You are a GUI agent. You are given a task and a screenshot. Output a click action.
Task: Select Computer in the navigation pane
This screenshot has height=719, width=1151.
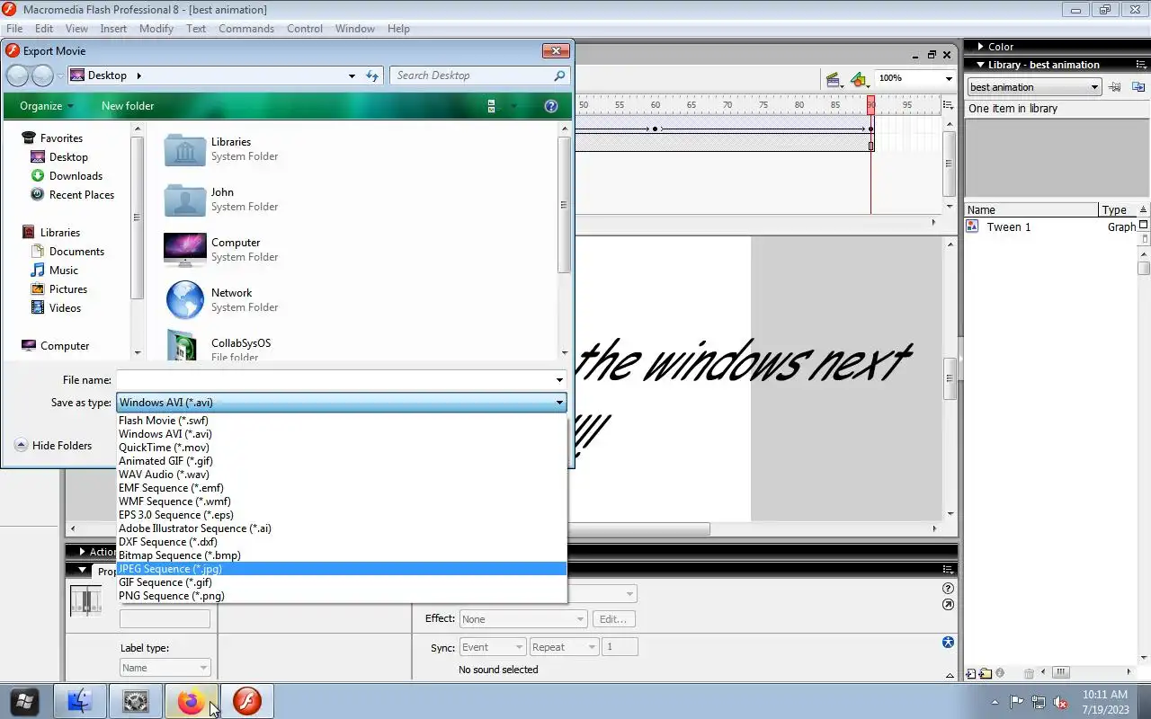tap(65, 345)
